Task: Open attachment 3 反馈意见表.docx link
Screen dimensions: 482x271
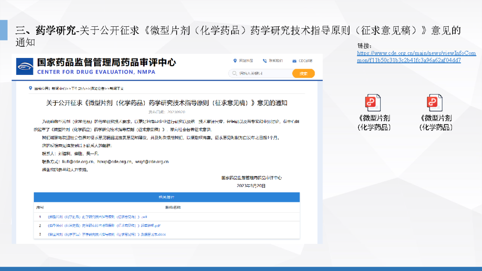Action: click(x=106, y=234)
